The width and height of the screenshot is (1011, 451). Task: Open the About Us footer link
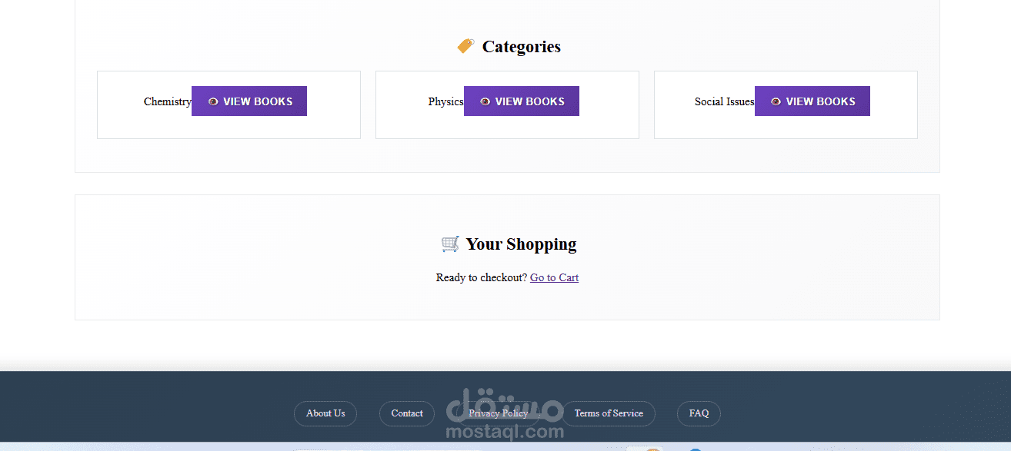325,413
